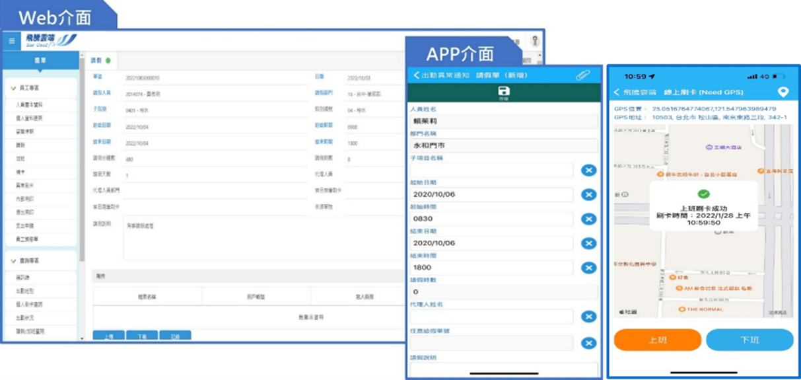This screenshot has width=801, height=380.
Task: Click the 上傳 button under attachments
Action: (108, 336)
